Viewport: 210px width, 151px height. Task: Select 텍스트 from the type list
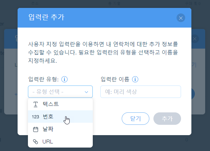click(51, 104)
